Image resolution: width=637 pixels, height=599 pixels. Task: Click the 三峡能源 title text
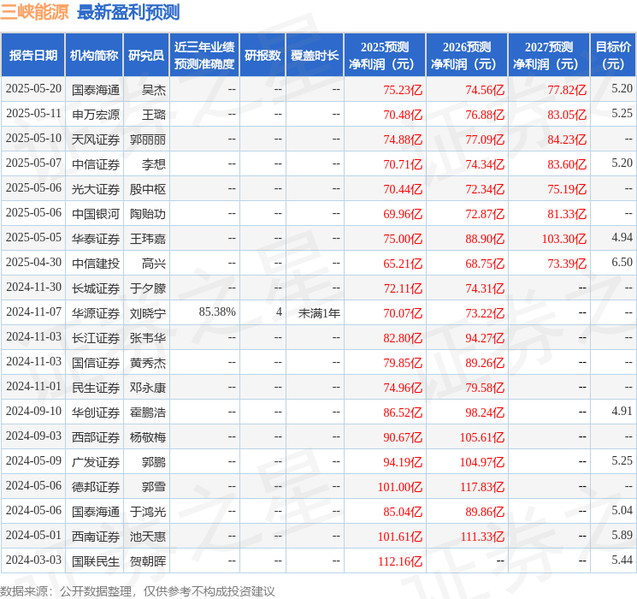[34, 12]
